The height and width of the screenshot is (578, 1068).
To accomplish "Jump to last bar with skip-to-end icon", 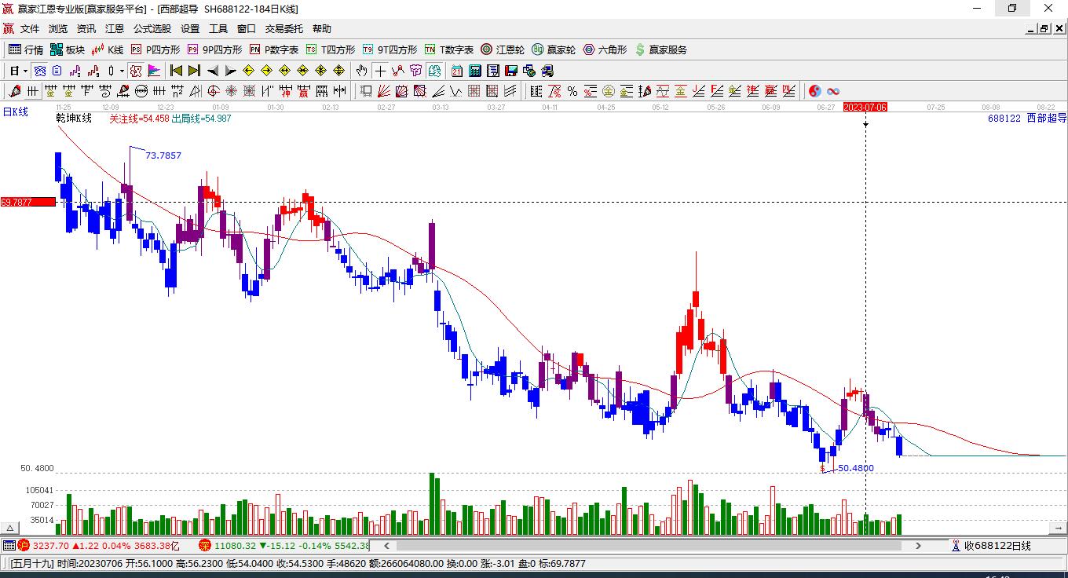I will (x=194, y=71).
